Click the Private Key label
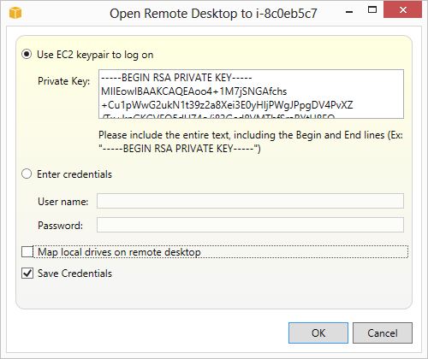The width and height of the screenshot is (428, 359). coord(64,81)
